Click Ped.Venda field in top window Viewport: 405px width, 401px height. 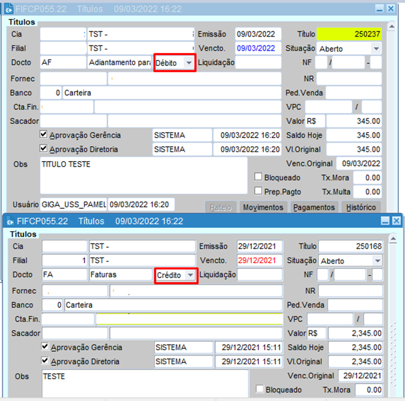tap(354, 93)
